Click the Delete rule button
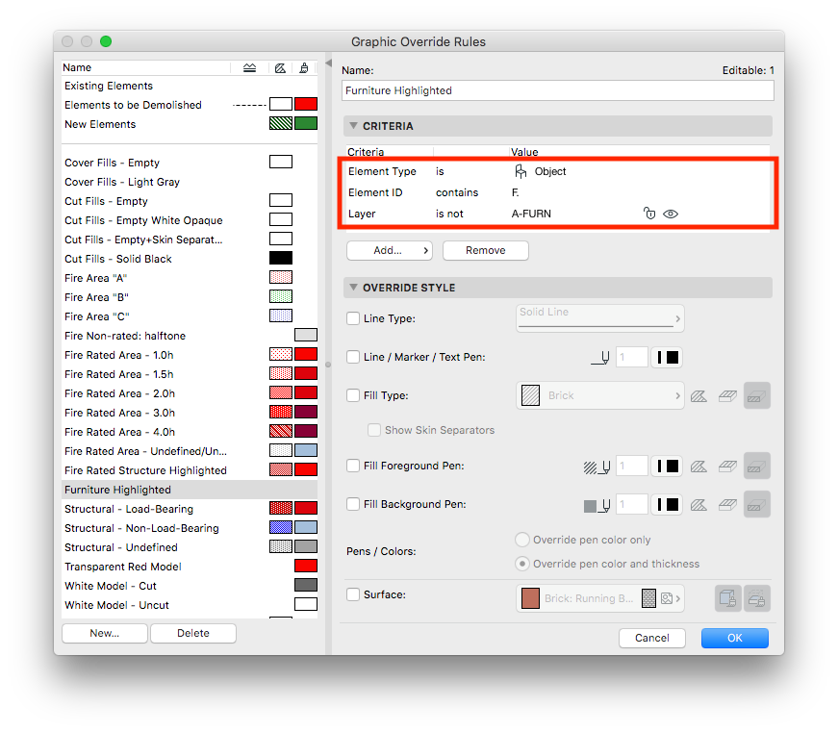The height and width of the screenshot is (732, 838). tap(193, 633)
